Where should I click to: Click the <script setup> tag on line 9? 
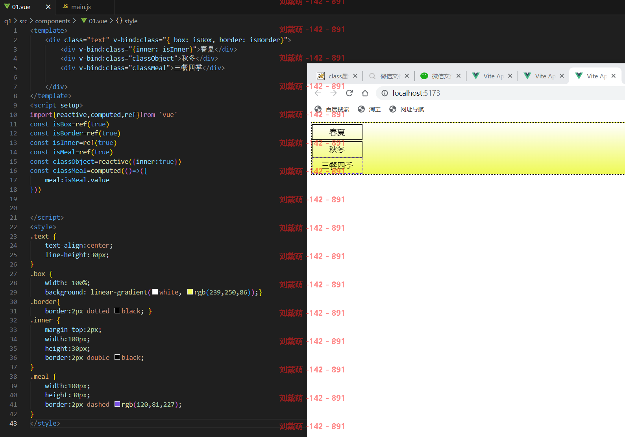pyautogui.click(x=56, y=105)
